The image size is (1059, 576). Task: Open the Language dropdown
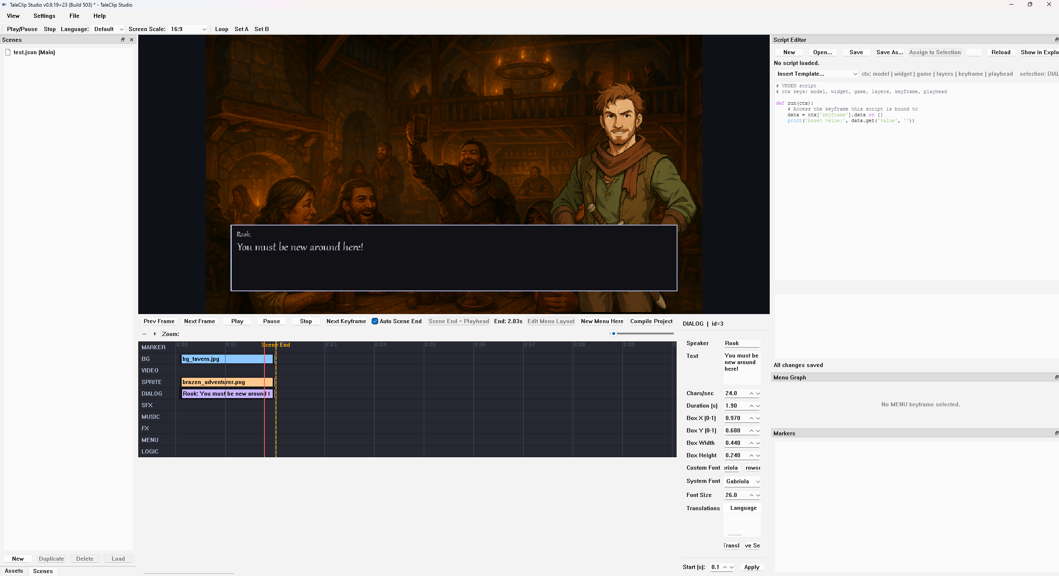(109, 29)
